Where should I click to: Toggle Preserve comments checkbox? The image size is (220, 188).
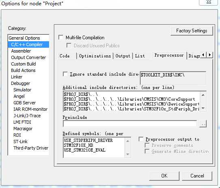pos(147,145)
